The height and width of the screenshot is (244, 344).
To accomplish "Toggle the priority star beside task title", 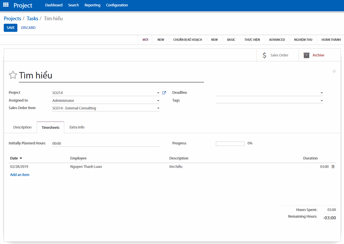I will (13, 75).
